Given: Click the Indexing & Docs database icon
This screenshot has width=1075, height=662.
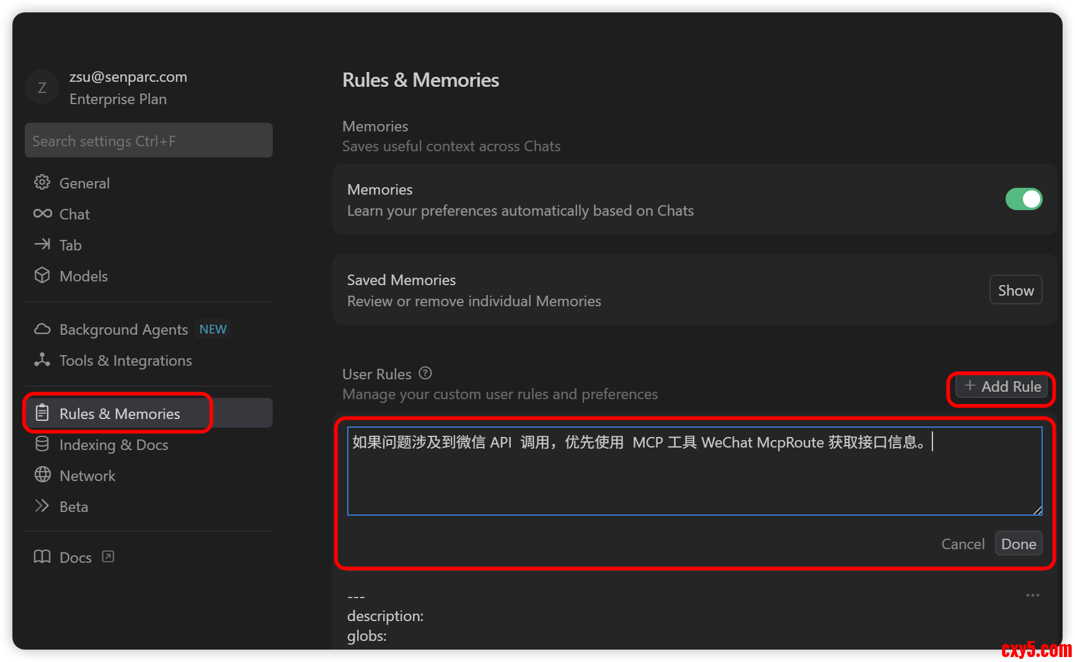Looking at the screenshot, I should [42, 444].
